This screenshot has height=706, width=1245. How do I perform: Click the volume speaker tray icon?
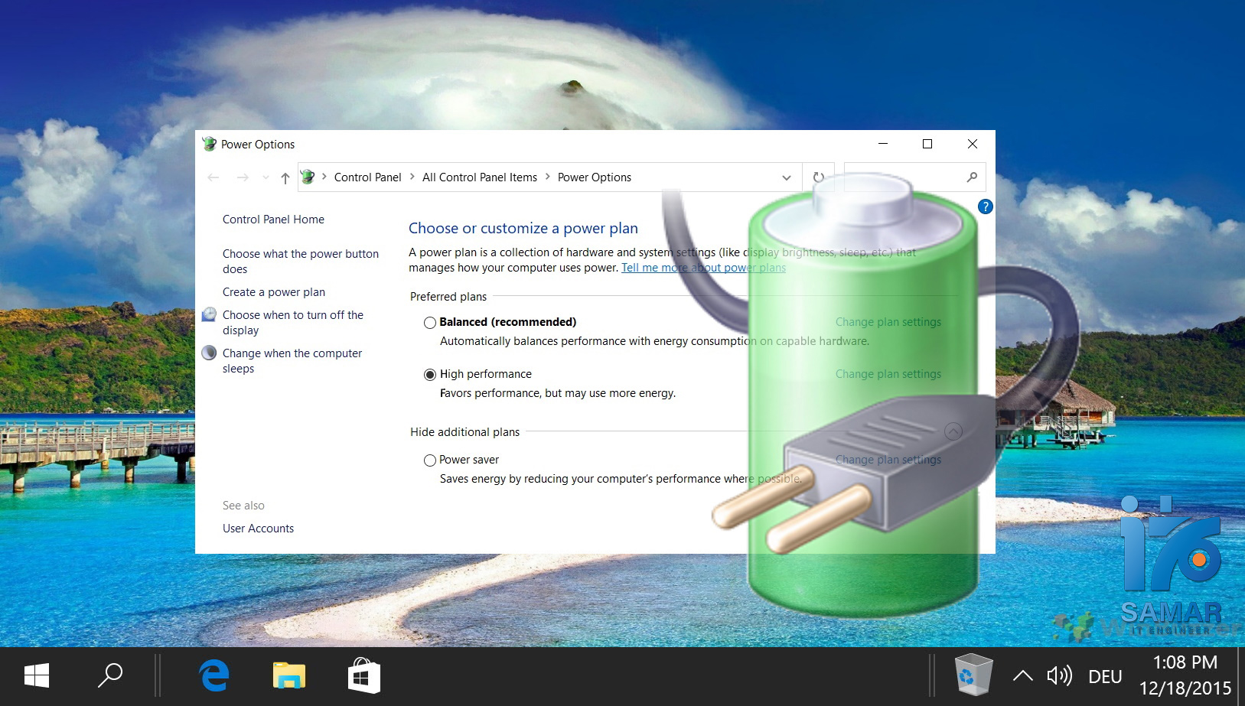coord(1059,675)
